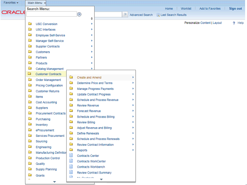This screenshot has width=247, height=185.
Task: Click the folder icon next to Grants
Action: (x=30, y=175)
